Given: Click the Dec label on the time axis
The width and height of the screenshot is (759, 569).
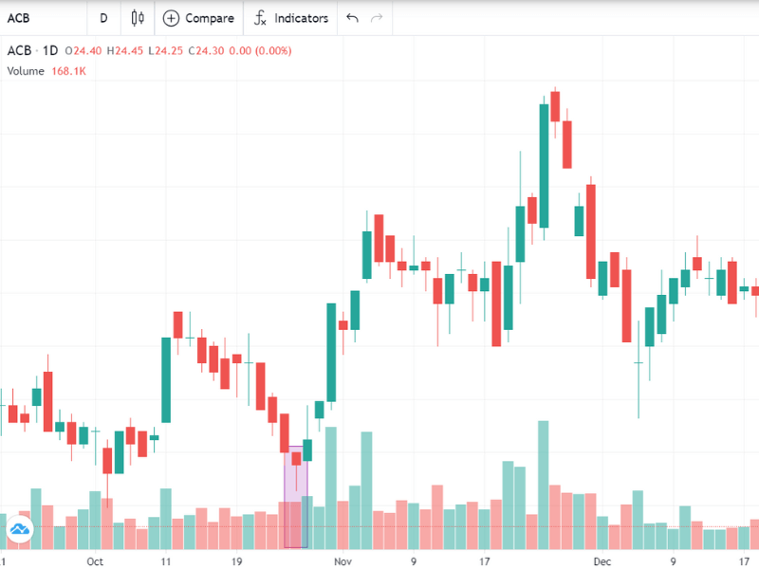Looking at the screenshot, I should pyautogui.click(x=602, y=561).
